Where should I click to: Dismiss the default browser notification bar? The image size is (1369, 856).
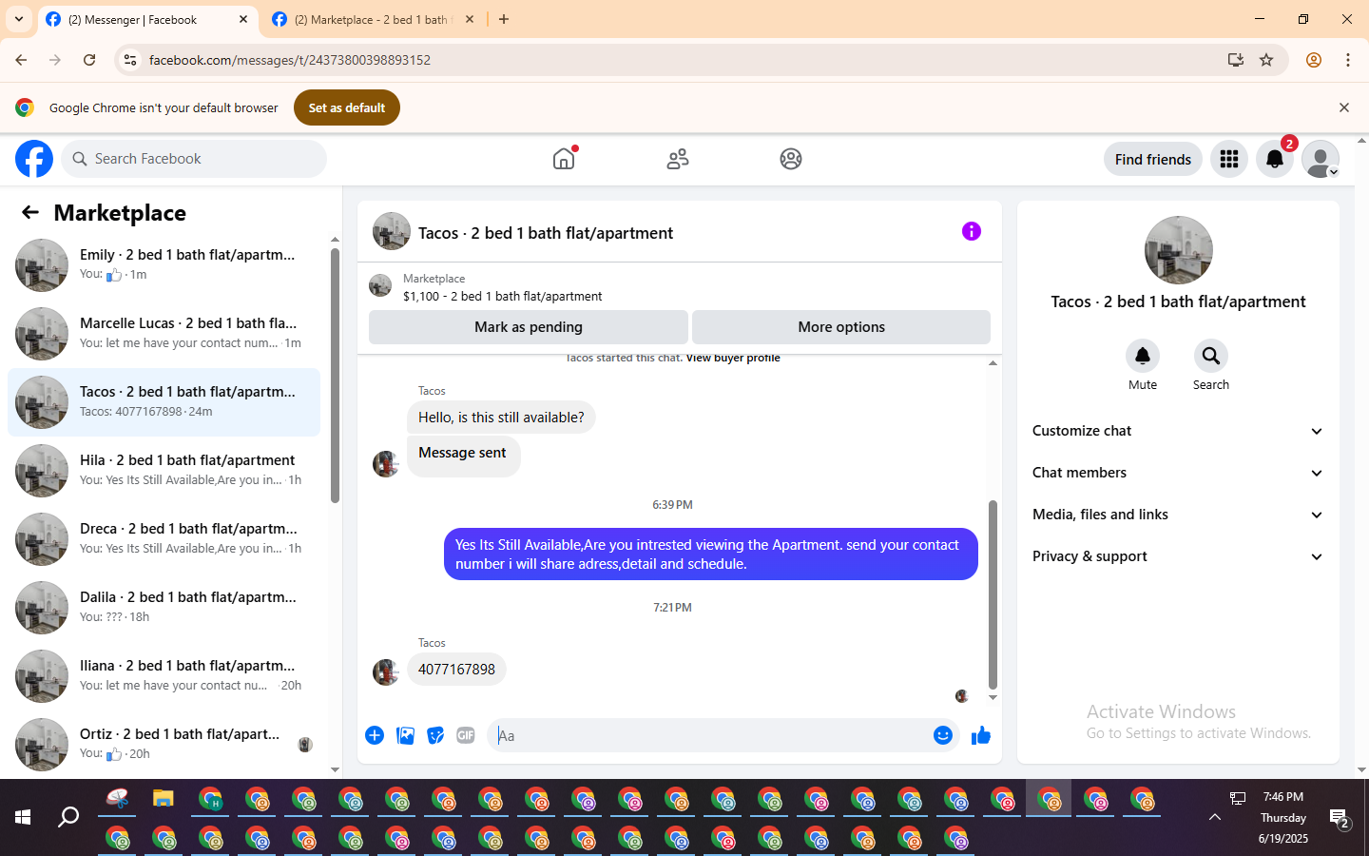(1344, 107)
